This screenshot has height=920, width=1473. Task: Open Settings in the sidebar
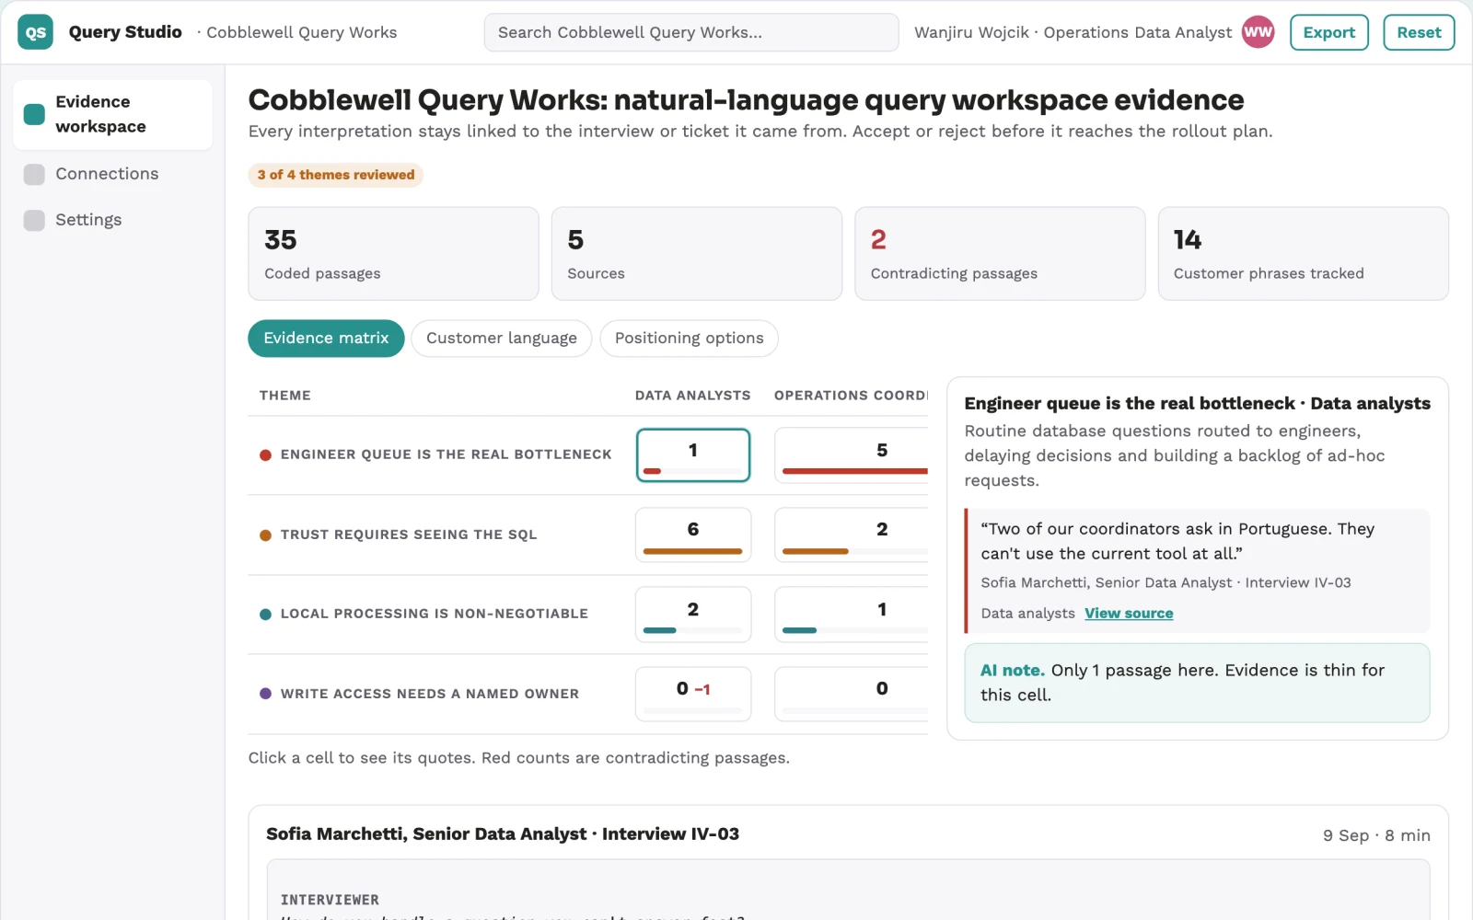112,220
